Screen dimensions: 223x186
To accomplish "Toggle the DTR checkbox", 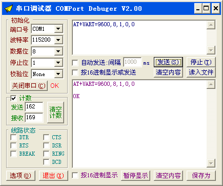I will (13, 137).
